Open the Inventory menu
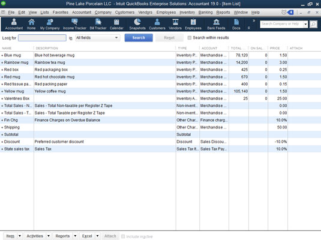 click(x=187, y=12)
